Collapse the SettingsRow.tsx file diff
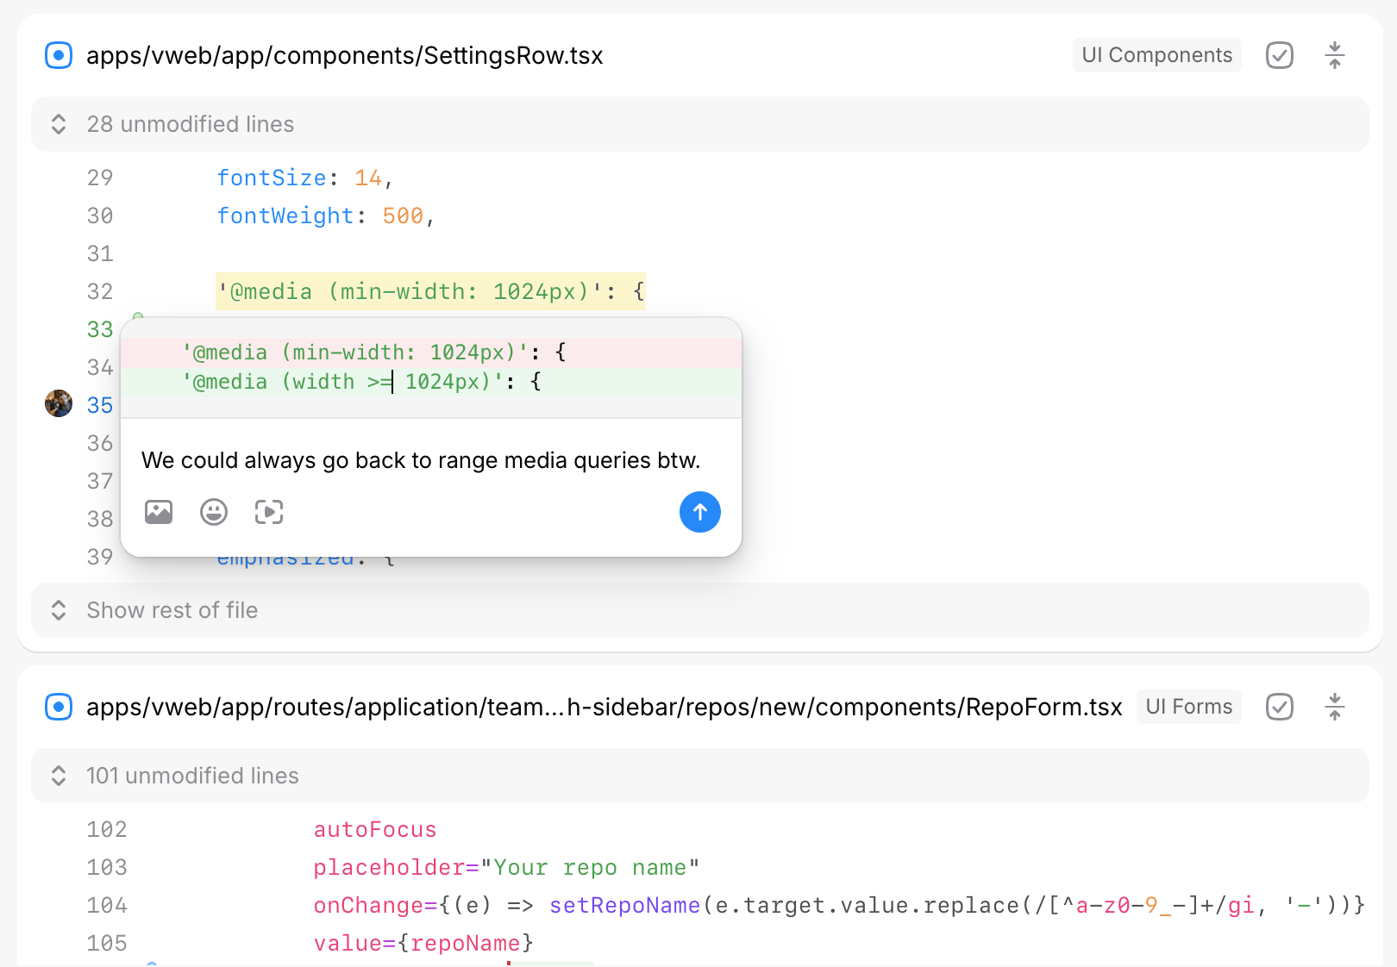The image size is (1397, 967). coord(1334,55)
